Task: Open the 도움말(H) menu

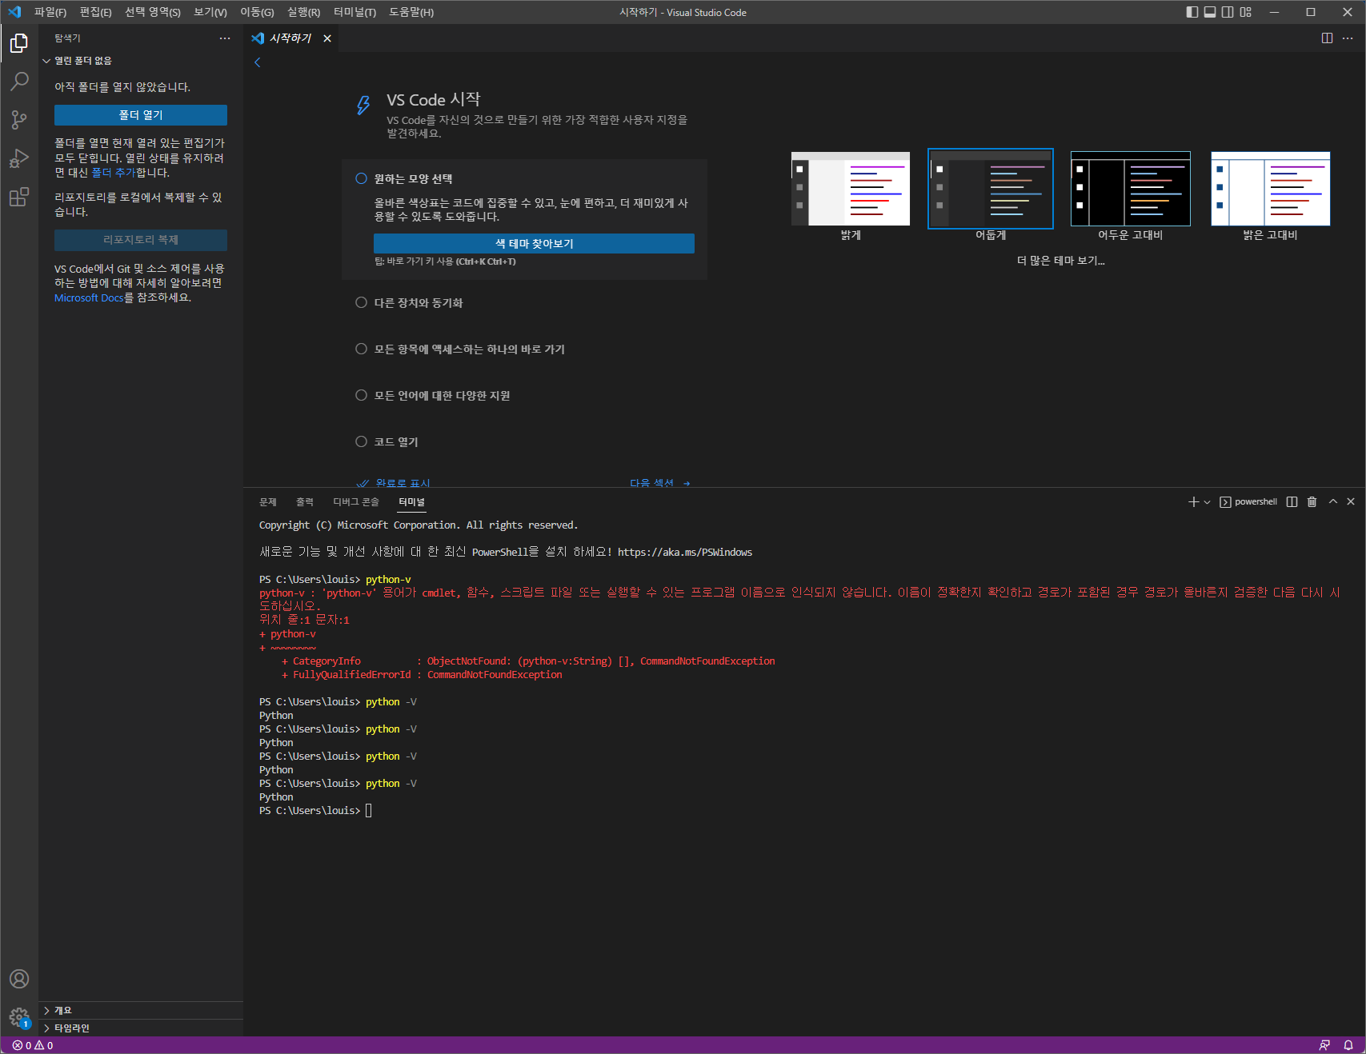Action: point(411,12)
